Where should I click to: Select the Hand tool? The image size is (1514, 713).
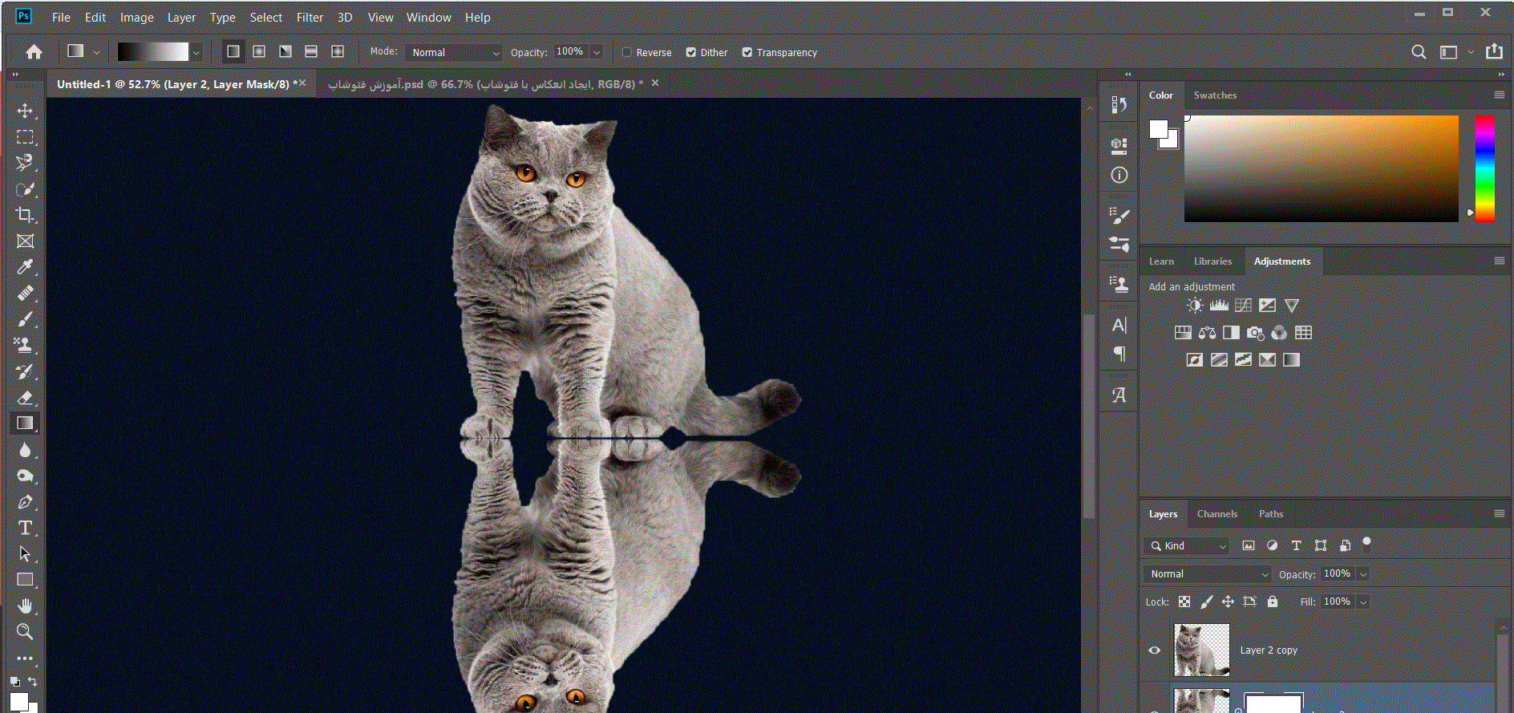click(x=25, y=606)
